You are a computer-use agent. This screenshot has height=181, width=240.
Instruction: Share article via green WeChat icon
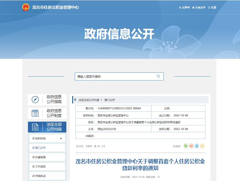tap(186, 146)
